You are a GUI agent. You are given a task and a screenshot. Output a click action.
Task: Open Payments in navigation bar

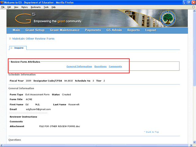coord(93,30)
